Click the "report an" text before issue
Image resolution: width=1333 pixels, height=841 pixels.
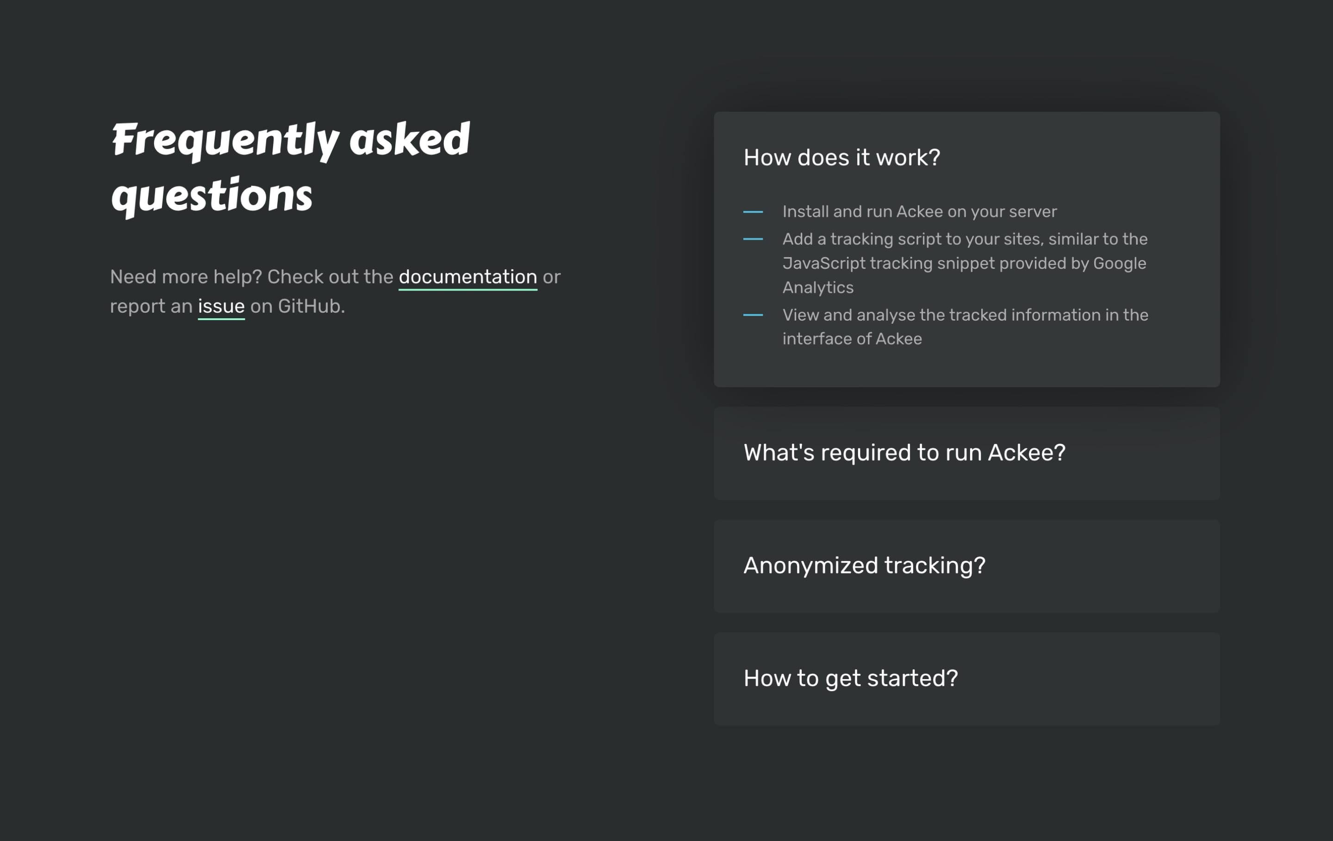coord(151,307)
